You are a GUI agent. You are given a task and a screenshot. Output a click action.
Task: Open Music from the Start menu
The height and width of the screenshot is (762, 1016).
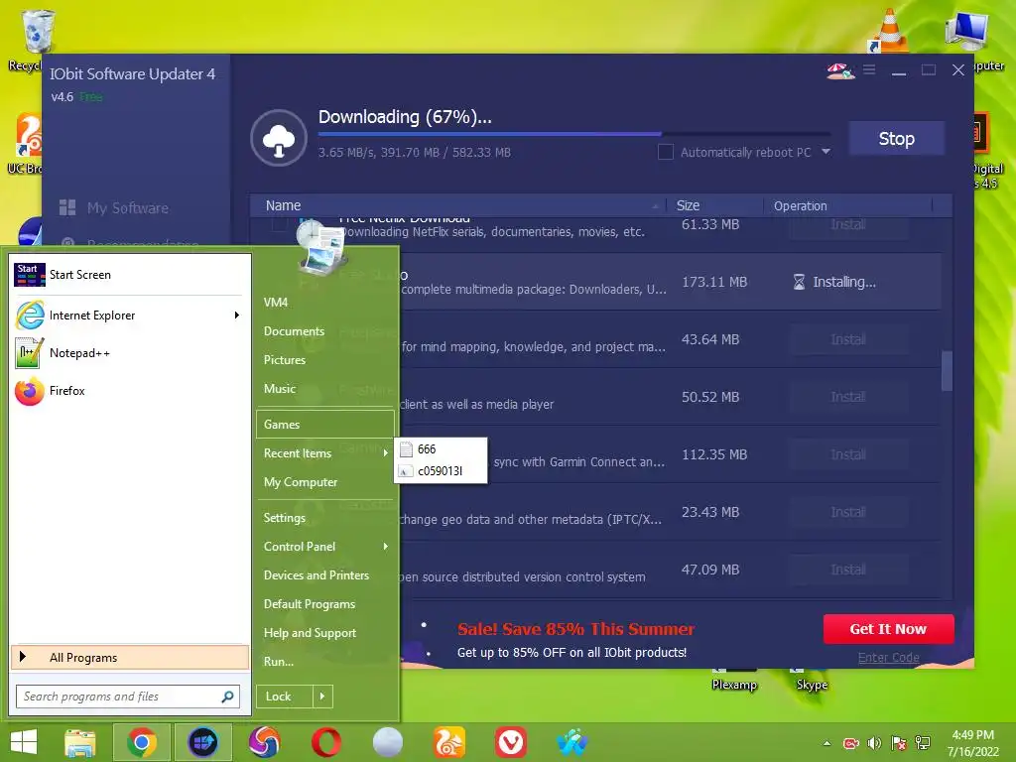point(279,389)
